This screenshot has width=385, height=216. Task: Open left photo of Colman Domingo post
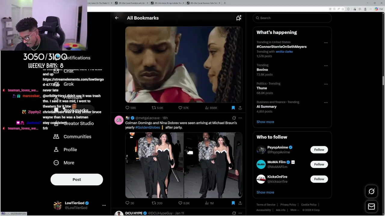click(154, 165)
